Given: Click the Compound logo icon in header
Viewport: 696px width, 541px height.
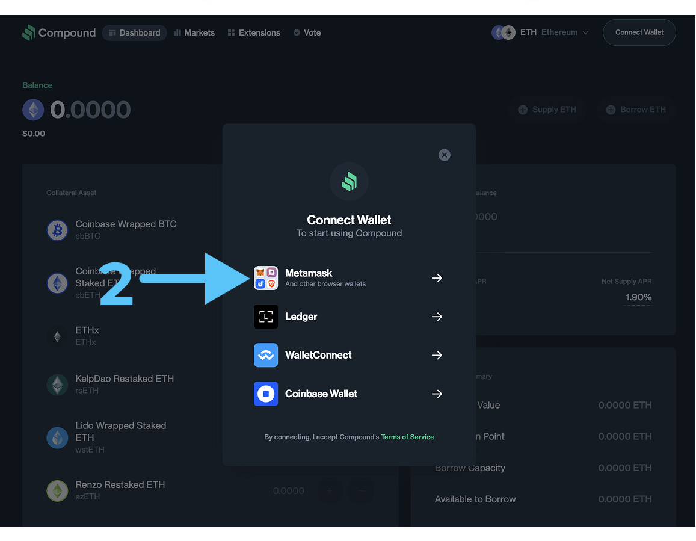Looking at the screenshot, I should [29, 32].
